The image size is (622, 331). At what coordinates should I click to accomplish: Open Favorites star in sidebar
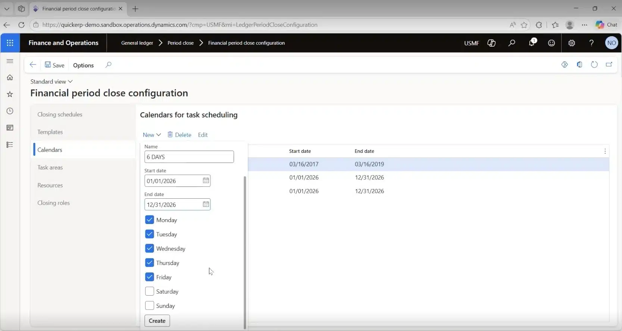pos(10,94)
